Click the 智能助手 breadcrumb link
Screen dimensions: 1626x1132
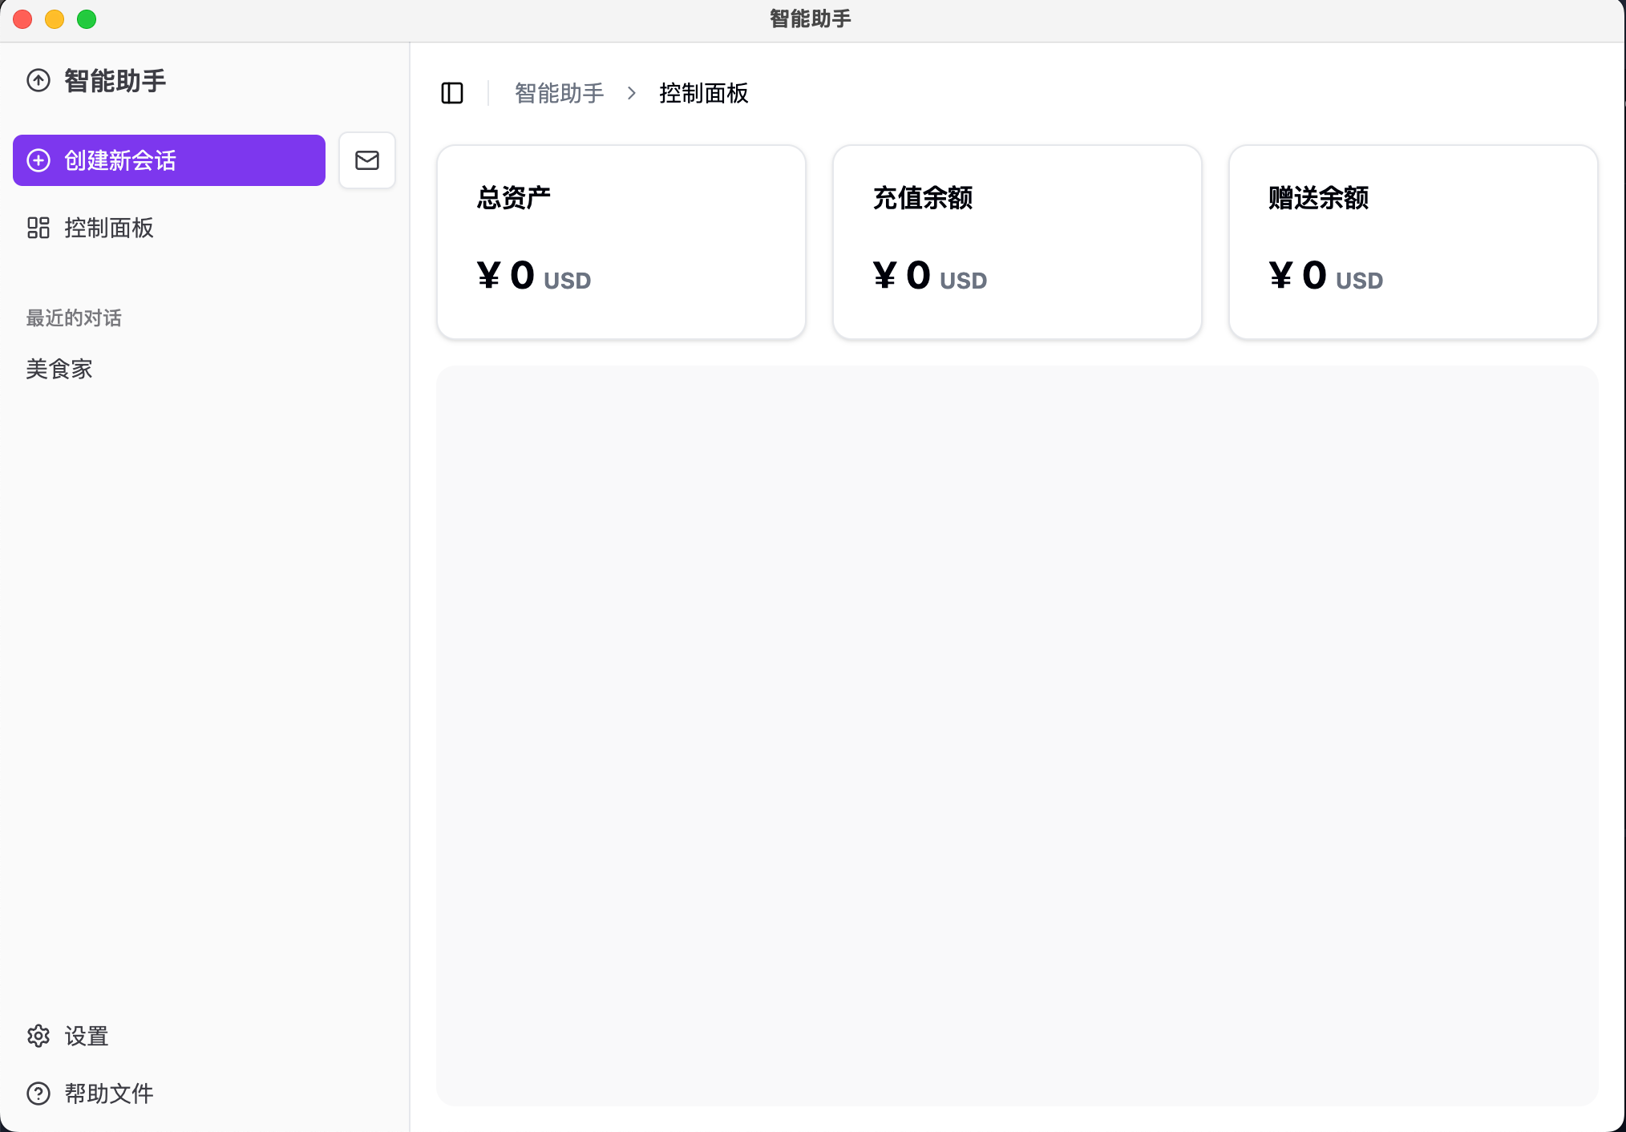(x=559, y=93)
